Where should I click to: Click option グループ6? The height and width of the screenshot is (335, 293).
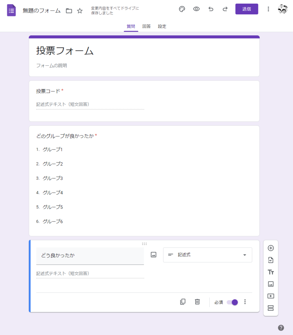pos(53,221)
